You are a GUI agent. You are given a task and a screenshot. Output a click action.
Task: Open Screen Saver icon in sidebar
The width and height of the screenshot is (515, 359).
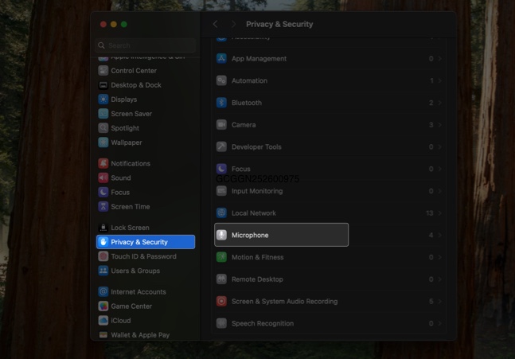pyautogui.click(x=103, y=114)
